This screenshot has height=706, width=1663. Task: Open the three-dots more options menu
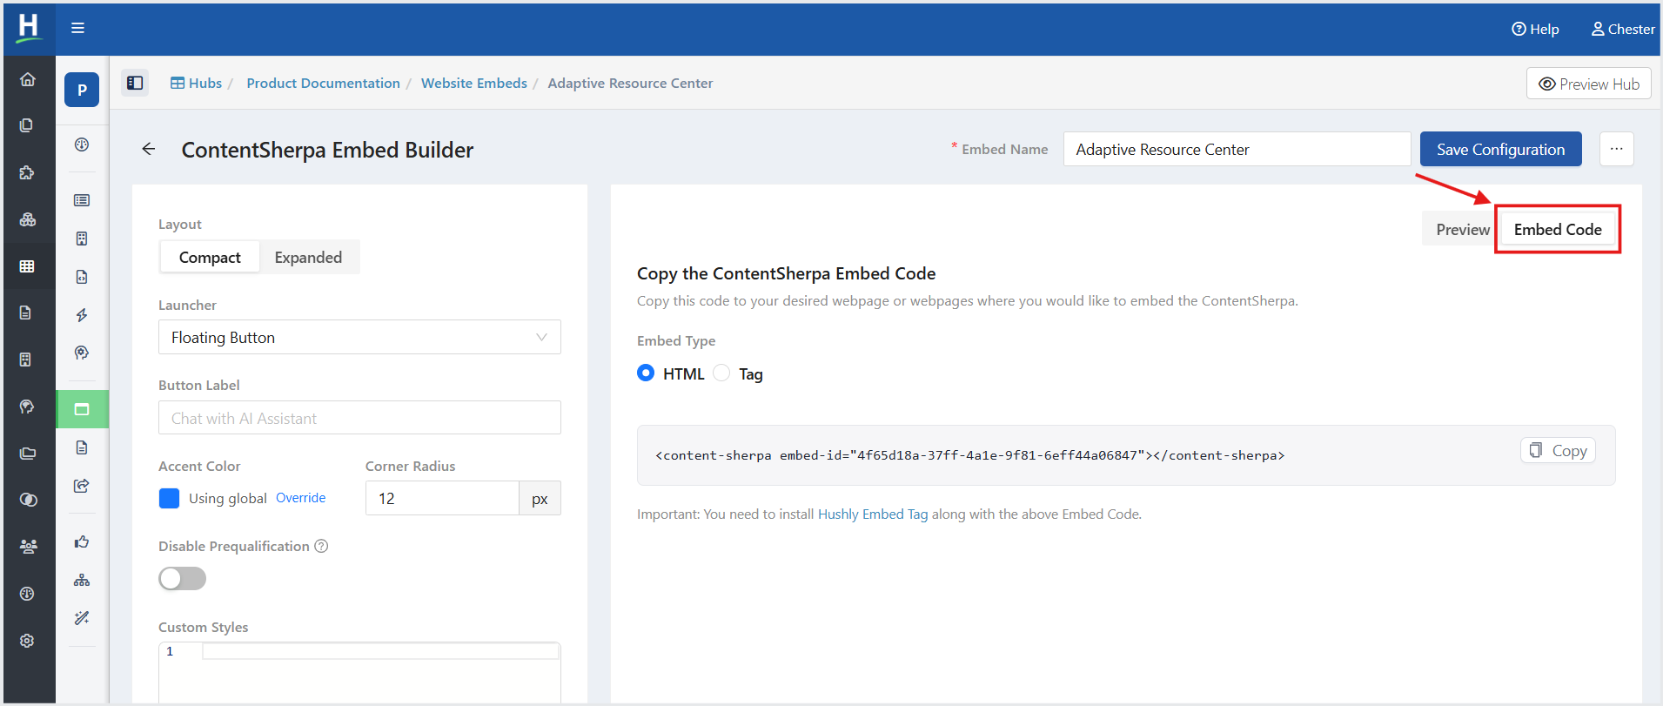[1616, 149]
